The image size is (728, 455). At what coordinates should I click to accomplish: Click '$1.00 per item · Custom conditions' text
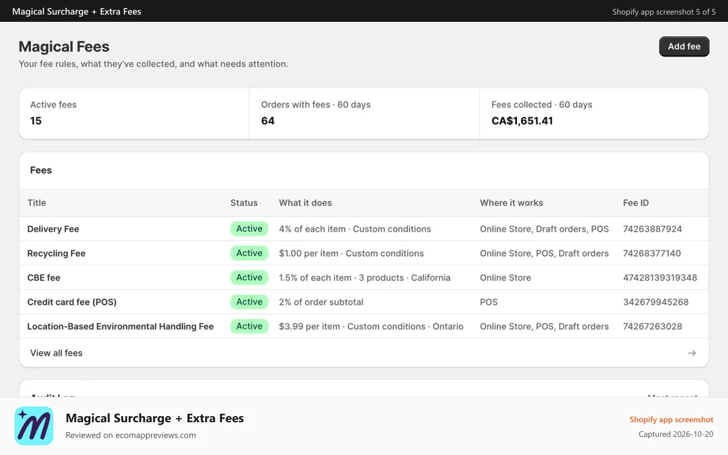pos(351,254)
